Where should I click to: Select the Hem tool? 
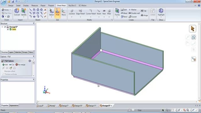point(104,12)
